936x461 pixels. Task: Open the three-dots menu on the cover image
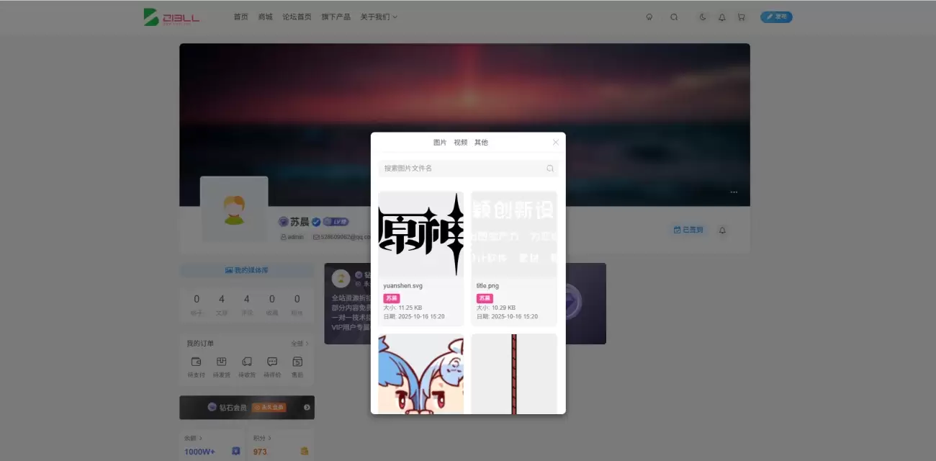[x=734, y=192]
